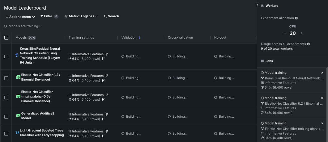Sort by the Cross-validation column

(x=180, y=38)
